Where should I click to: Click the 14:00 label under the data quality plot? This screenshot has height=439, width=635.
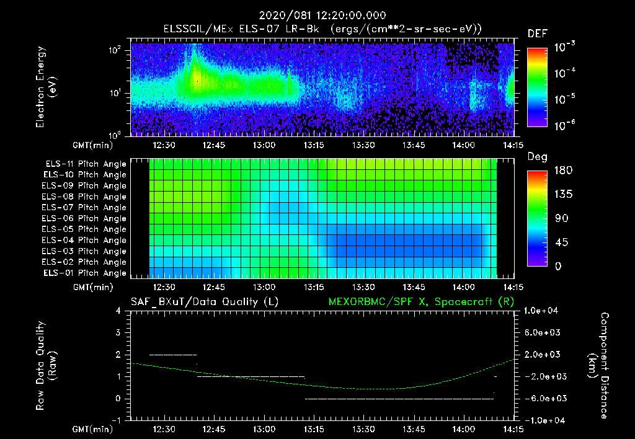463,429
